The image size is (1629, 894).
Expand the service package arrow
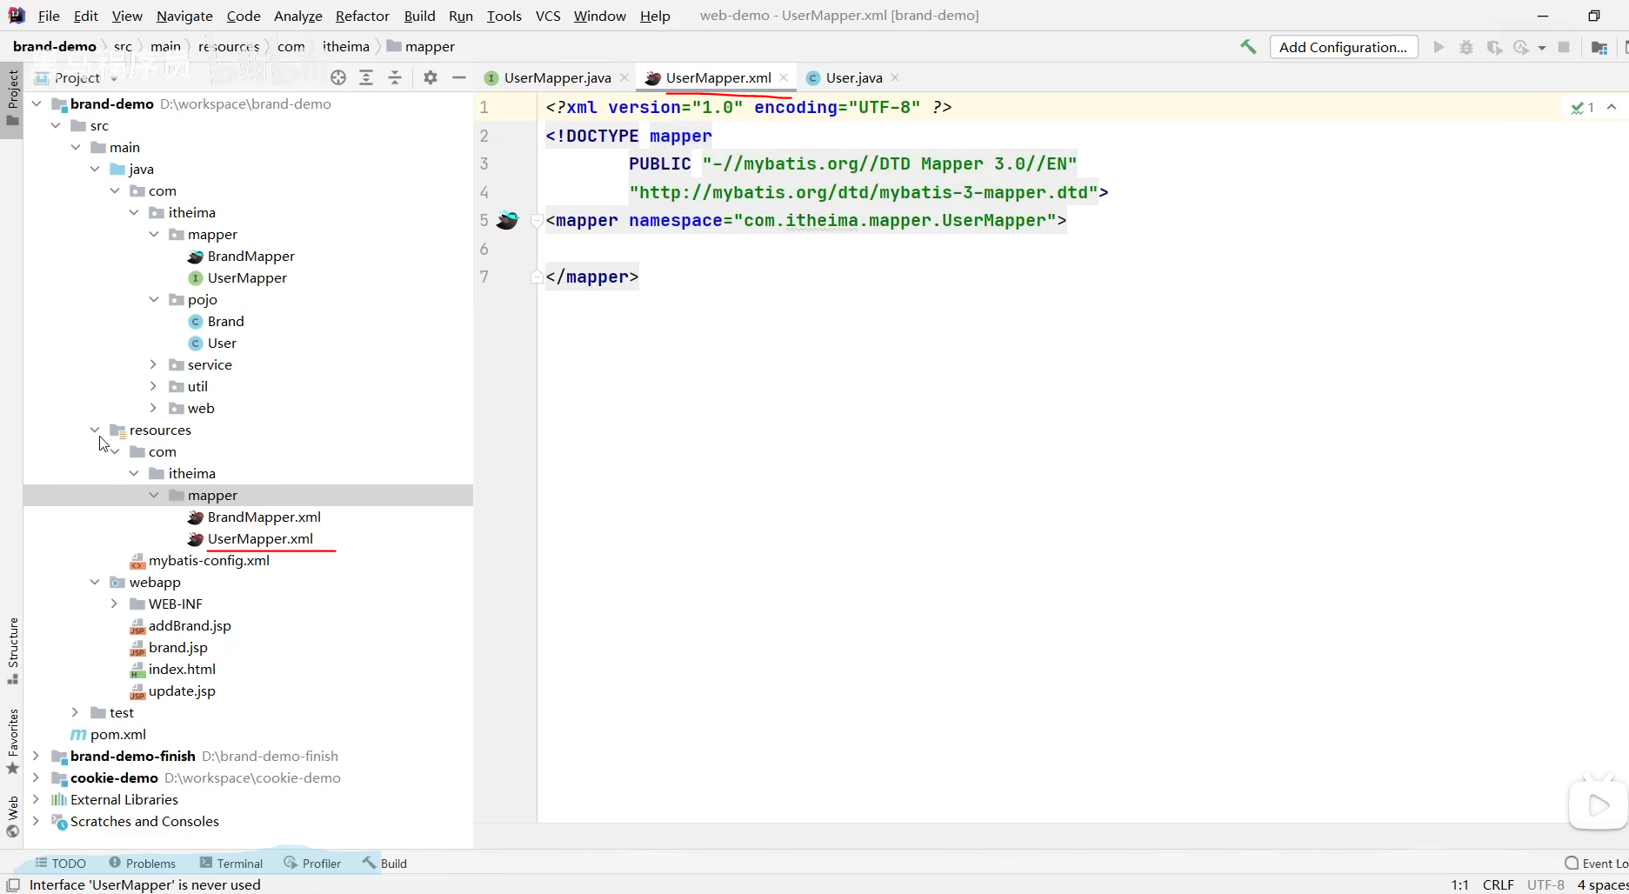point(154,364)
